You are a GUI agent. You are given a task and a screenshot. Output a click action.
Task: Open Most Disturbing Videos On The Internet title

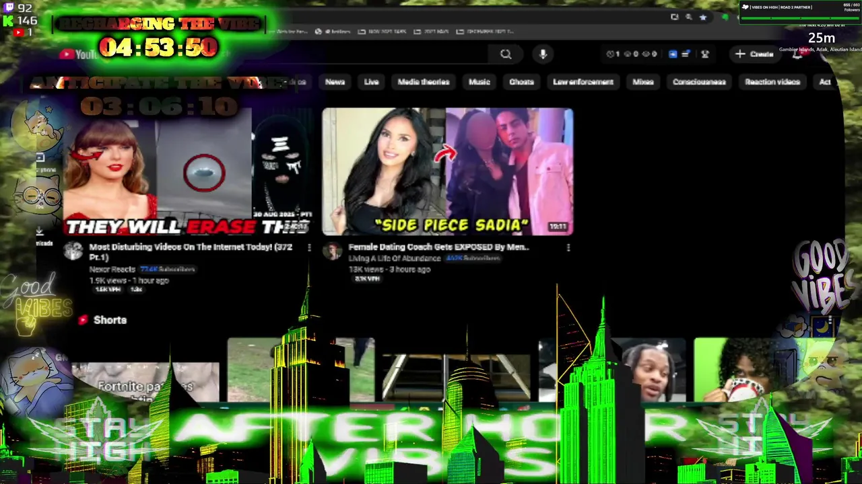pos(191,252)
